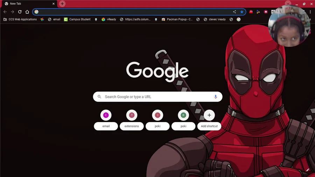Open the yellow arrow extension icon

258,12
